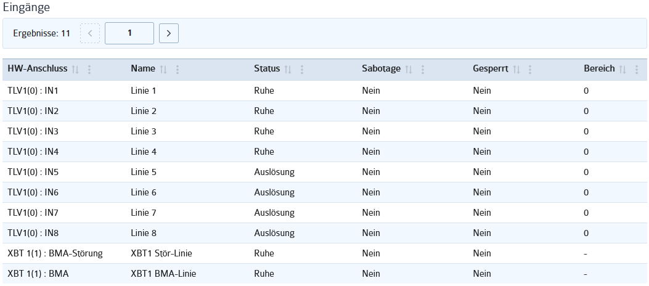
Task: Click the Linie 3 name cell
Action: pyautogui.click(x=143, y=131)
